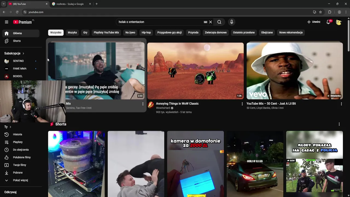
Task: Expand the Ty section chevron
Action: (x=10, y=127)
